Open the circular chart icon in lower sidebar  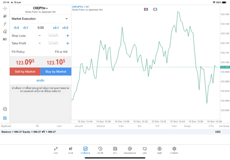tap(5, 109)
